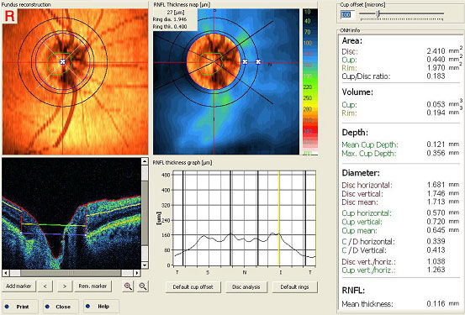Select the inner ring marker on RNFL map

245,61
